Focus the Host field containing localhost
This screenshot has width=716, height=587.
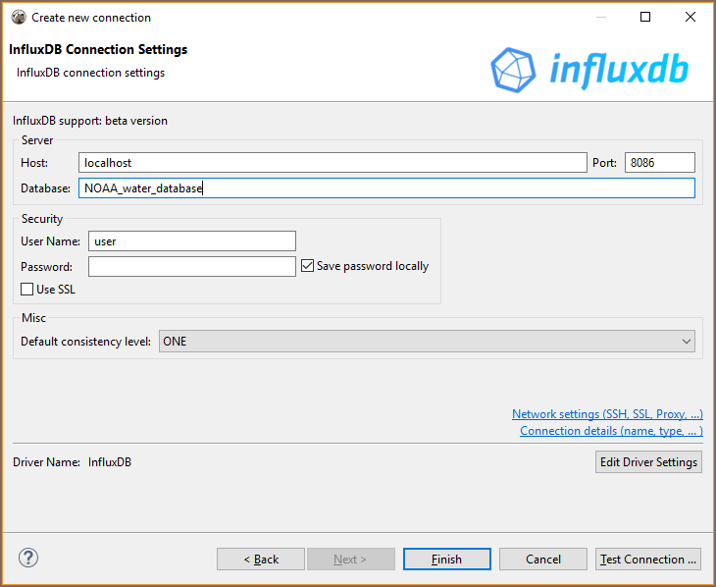point(332,163)
